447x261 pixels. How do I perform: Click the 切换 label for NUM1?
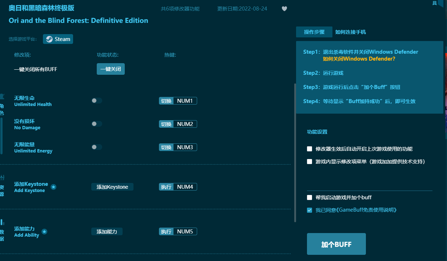point(166,101)
